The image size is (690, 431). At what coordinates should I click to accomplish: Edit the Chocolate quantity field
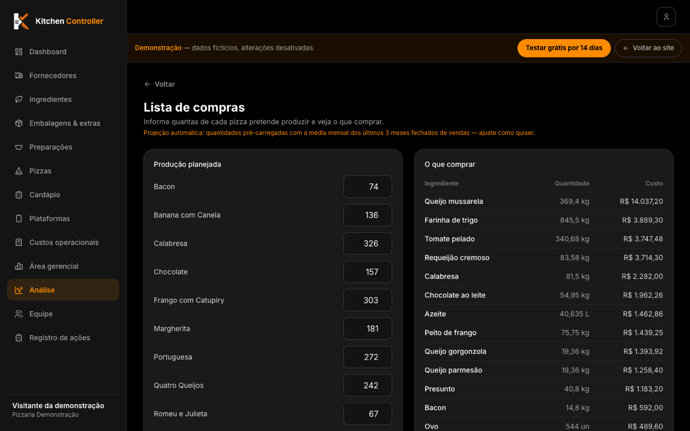(368, 272)
